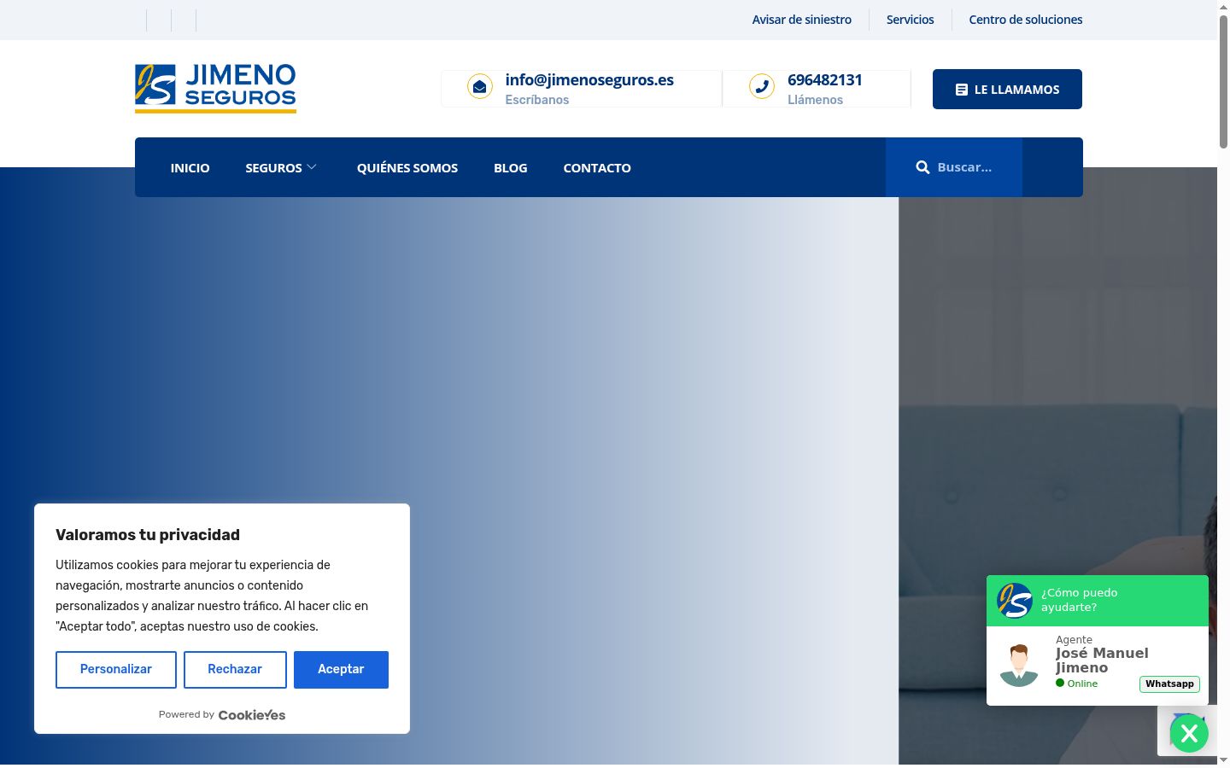Viewport: 1230px width, 768px height.
Task: Open cookie settings via Personalizar
Action: [116, 669]
